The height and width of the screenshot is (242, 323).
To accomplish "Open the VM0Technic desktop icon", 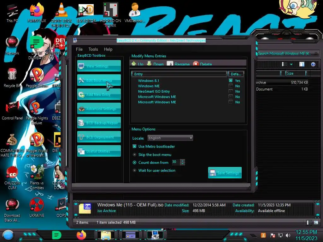I will (x=135, y=13).
